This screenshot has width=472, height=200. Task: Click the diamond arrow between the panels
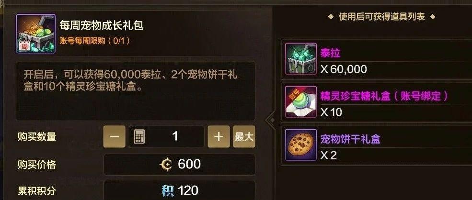(x=272, y=120)
